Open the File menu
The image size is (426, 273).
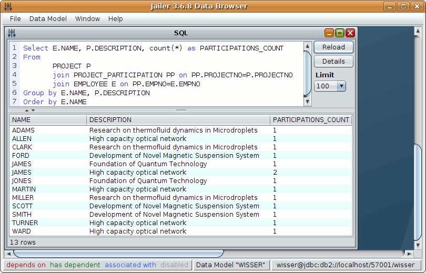click(x=15, y=18)
